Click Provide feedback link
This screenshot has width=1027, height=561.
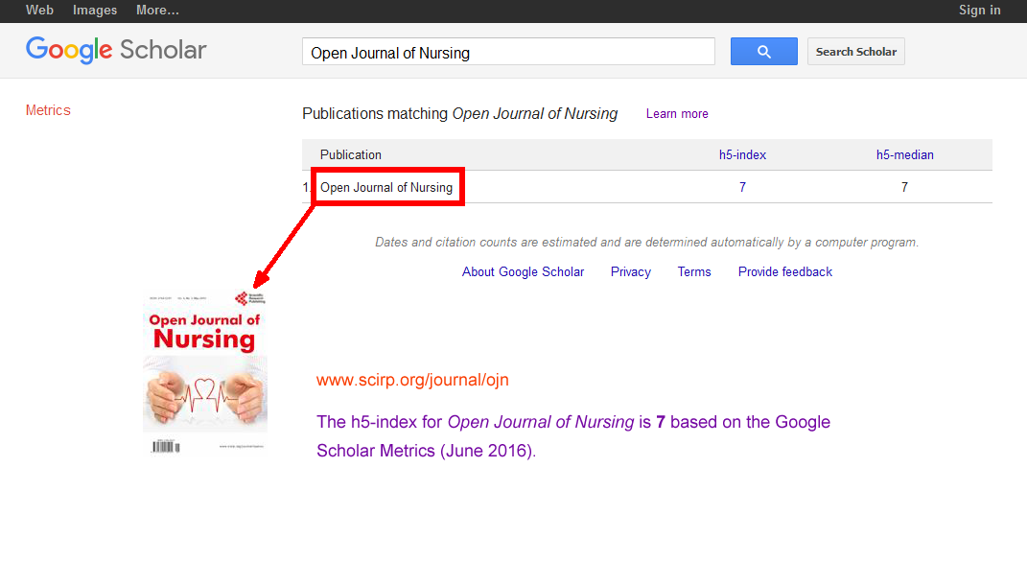(784, 272)
